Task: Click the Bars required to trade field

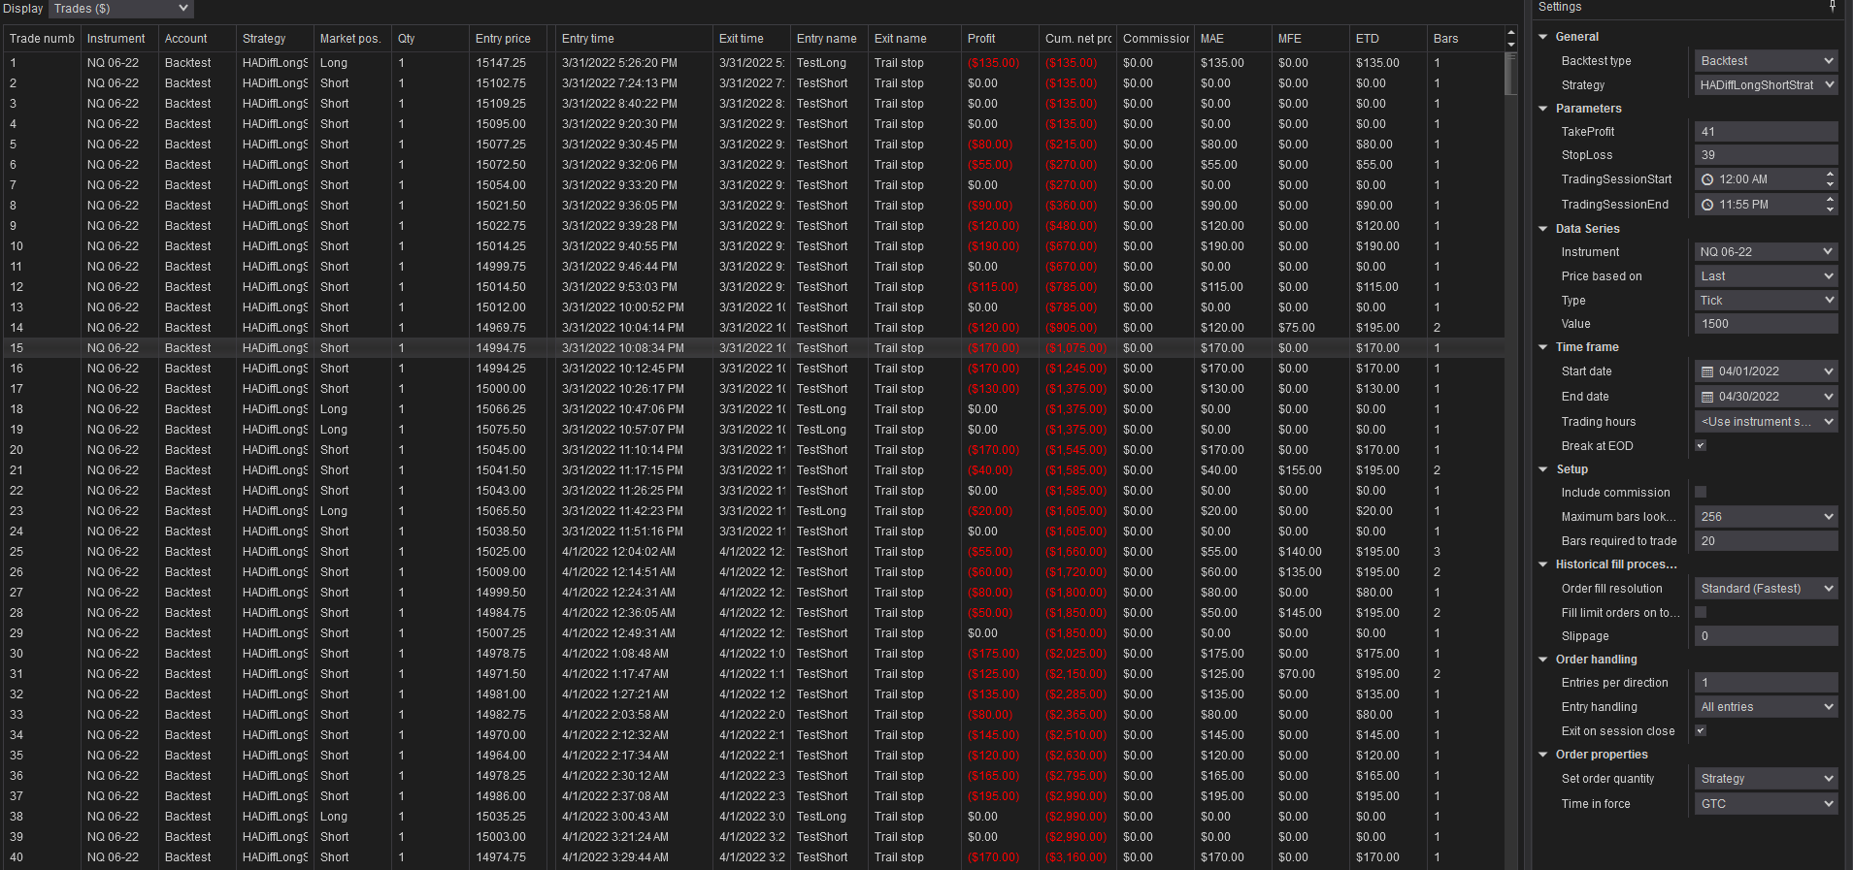Action: pos(1766,541)
